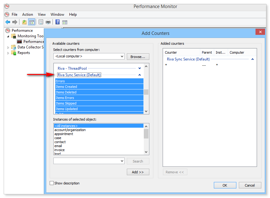Click the instances list scroll up arrow
Screen dimensions: 270x198
point(146,126)
